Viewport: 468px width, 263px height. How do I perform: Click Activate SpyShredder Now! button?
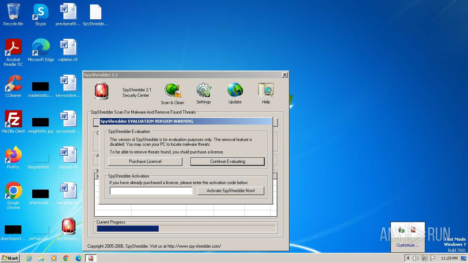tap(231, 191)
